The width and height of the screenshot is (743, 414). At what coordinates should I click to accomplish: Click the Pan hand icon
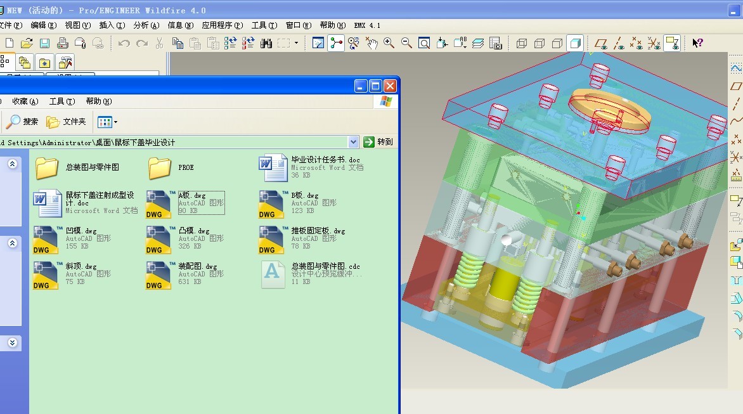(372, 43)
